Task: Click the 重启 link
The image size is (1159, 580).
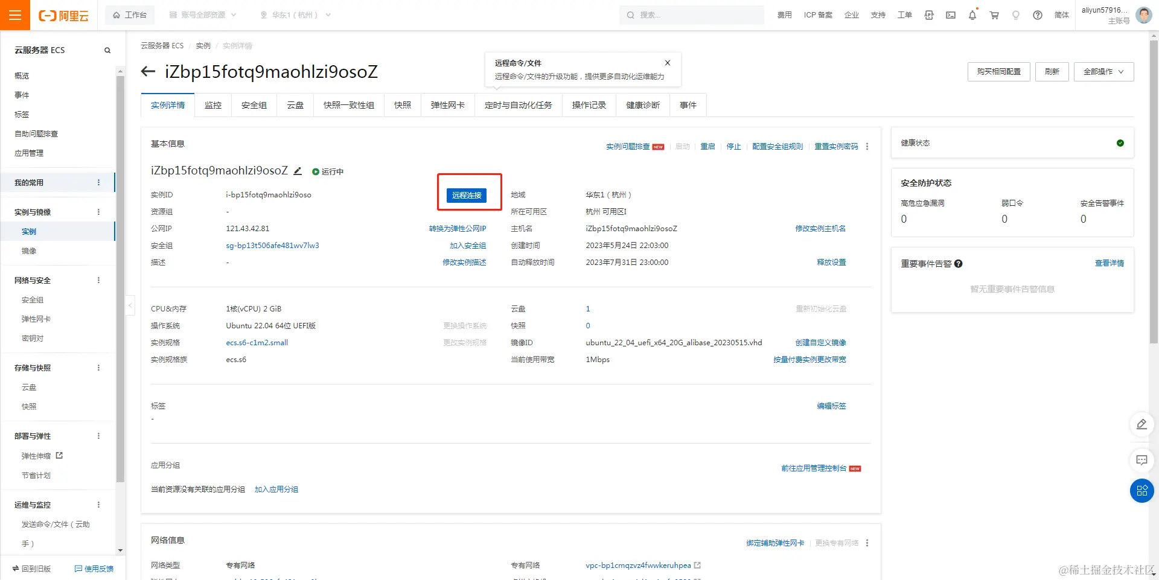Action: point(707,147)
